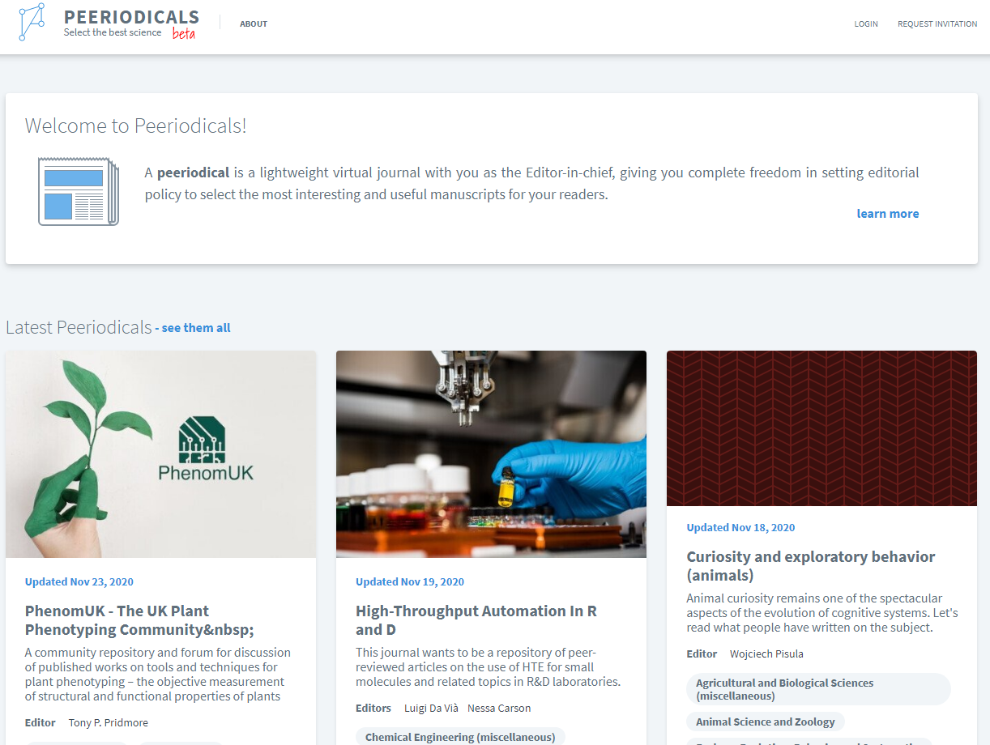Image resolution: width=990 pixels, height=745 pixels.
Task: Click the 'Welcome to Peeriodicals!' heading
Action: click(136, 126)
